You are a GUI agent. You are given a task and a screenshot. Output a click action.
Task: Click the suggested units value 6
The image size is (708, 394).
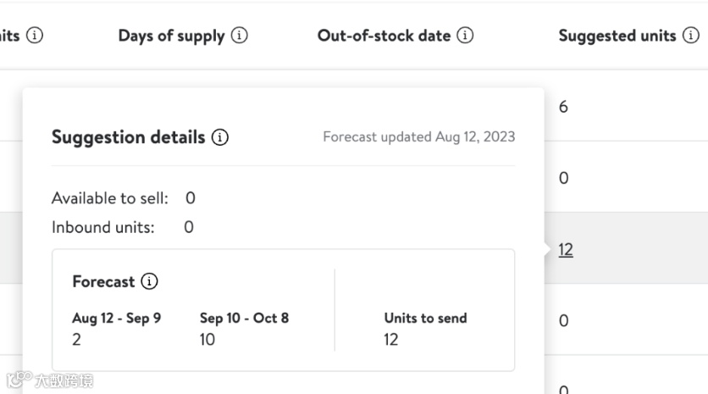[x=563, y=108]
